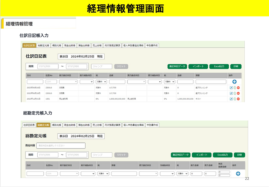This screenshot has height=187, width=269.
Task: Switch to 補助元帳 tab in the 仕訳日記表 panel
Action: pyautogui.click(x=57, y=45)
